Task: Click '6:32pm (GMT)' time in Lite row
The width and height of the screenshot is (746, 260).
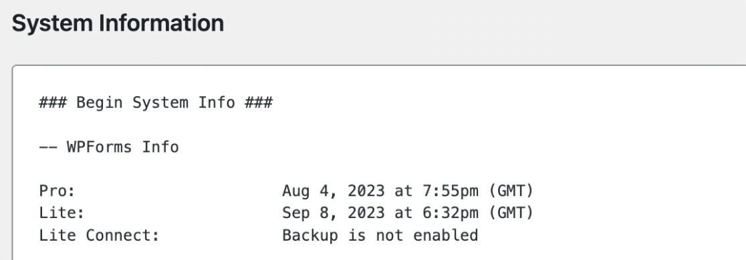Action: tap(478, 213)
